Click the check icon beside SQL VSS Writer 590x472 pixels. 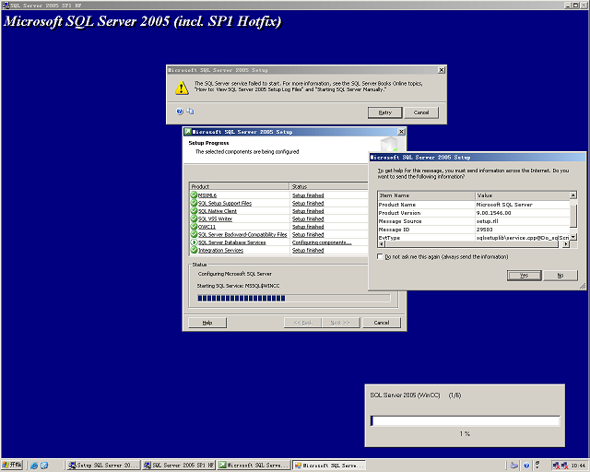tap(194, 218)
